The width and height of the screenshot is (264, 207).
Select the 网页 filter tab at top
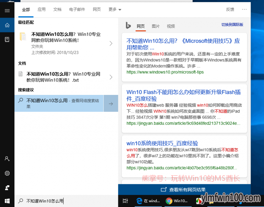pos(97,9)
